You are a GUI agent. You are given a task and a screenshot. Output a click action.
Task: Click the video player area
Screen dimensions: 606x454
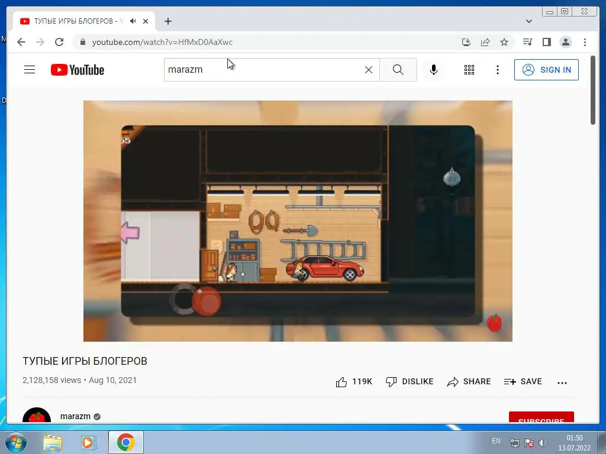pos(298,221)
